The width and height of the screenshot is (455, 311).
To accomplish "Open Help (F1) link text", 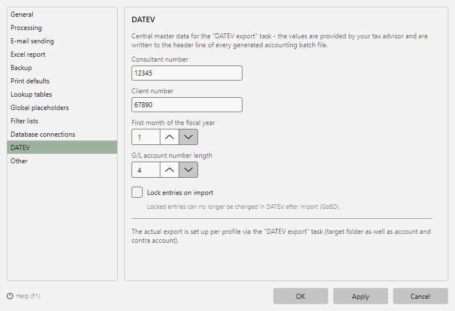I will 28,296.
